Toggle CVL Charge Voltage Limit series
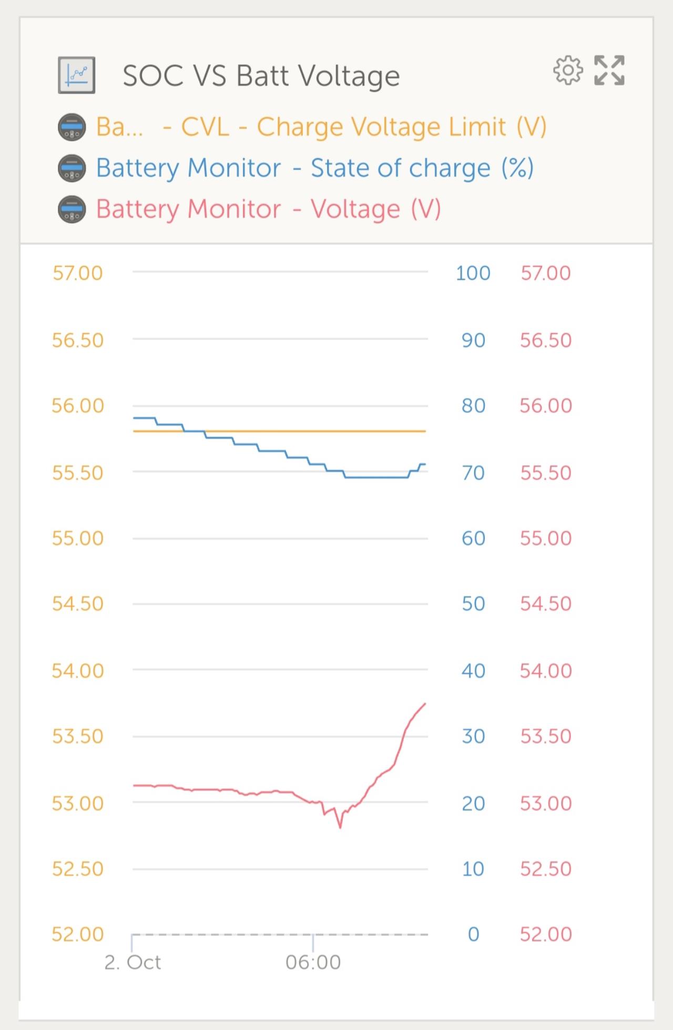Screen dimensions: 673x1030 pyautogui.click(x=321, y=127)
